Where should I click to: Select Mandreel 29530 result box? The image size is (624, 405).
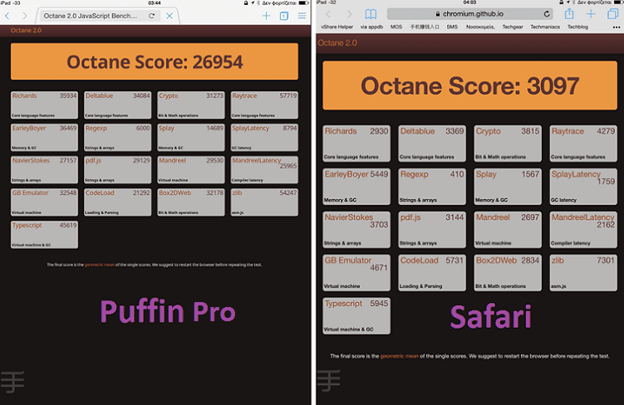coord(190,169)
